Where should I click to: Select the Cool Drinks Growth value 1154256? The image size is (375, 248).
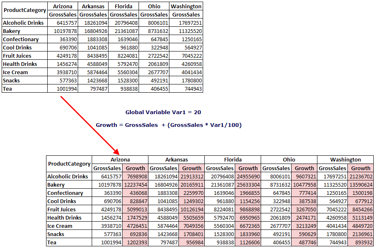(x=248, y=201)
